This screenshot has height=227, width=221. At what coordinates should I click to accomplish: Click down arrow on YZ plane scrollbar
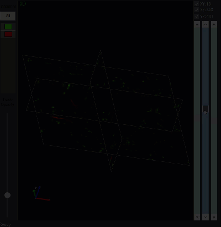pyautogui.click(x=214, y=217)
